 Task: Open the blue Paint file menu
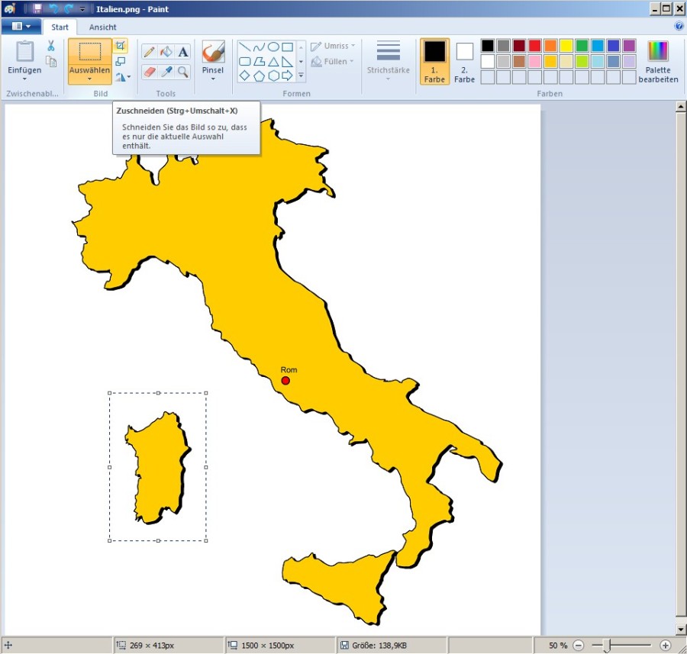[x=21, y=27]
